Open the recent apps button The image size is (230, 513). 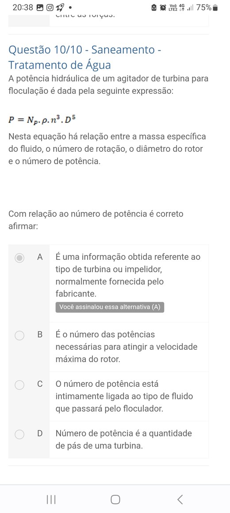coord(51,499)
